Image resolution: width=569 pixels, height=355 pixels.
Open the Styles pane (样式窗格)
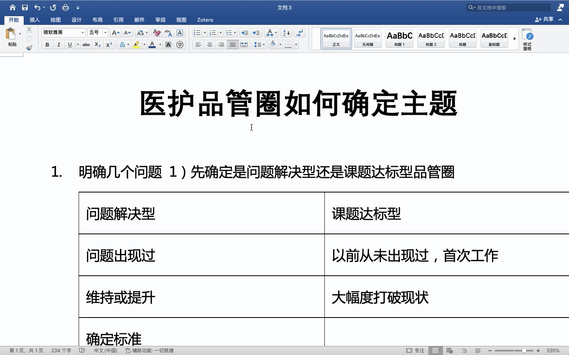pos(528,39)
